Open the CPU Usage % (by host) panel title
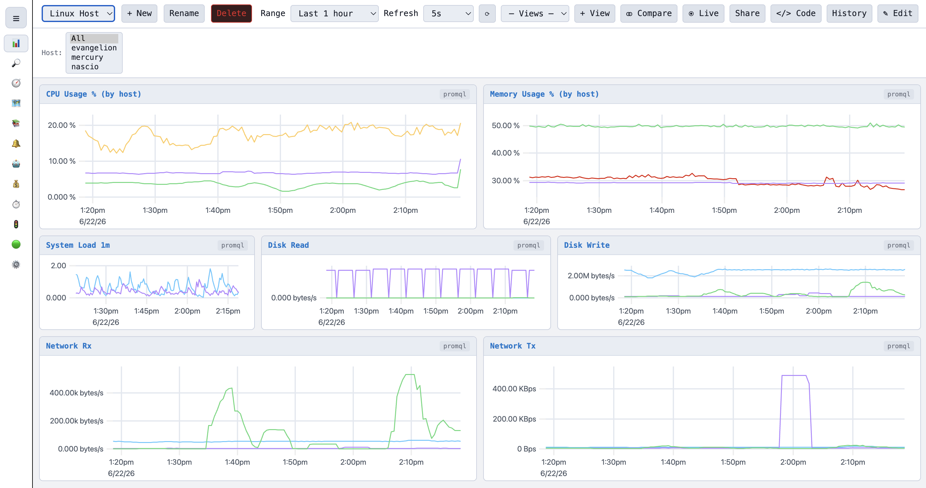 pos(93,94)
